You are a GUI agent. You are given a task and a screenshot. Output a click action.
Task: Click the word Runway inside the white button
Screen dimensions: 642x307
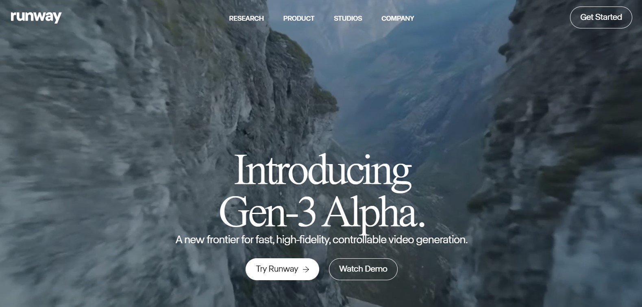283,269
